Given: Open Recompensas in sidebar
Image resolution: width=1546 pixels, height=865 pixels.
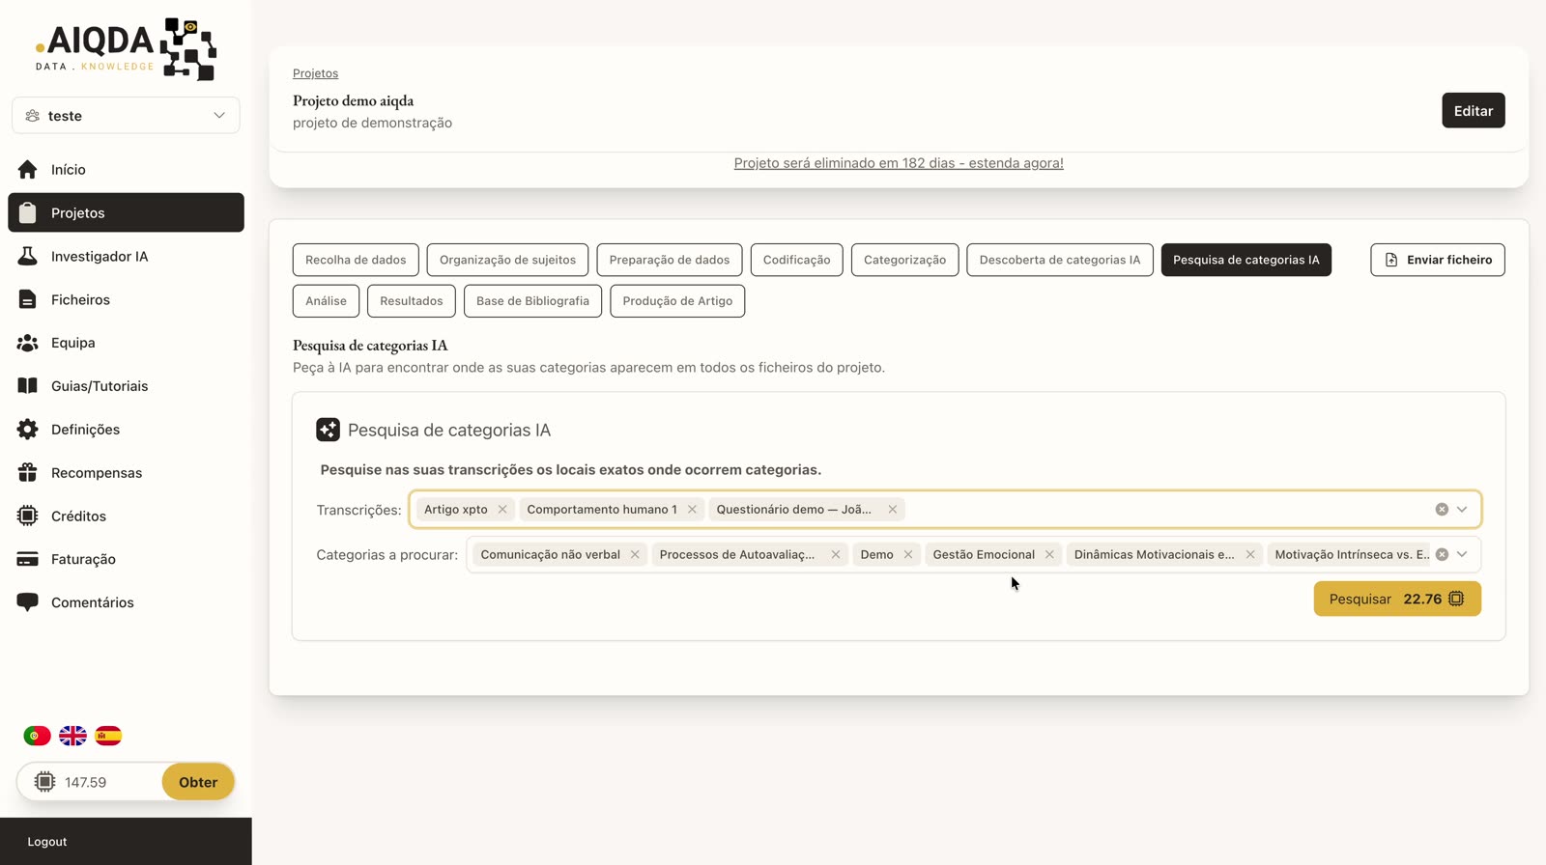Looking at the screenshot, I should tap(126, 473).
